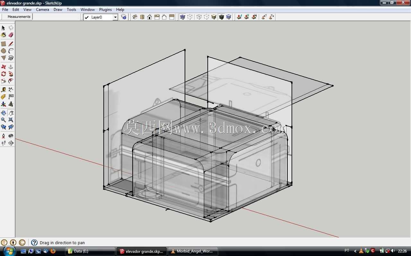Activate the Rotate tool
The image size is (411, 256).
pyautogui.click(x=4, y=74)
